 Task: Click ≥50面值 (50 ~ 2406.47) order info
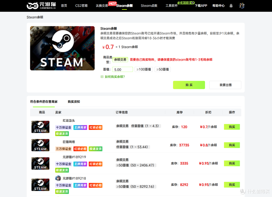pyautogui.click(x=135, y=165)
